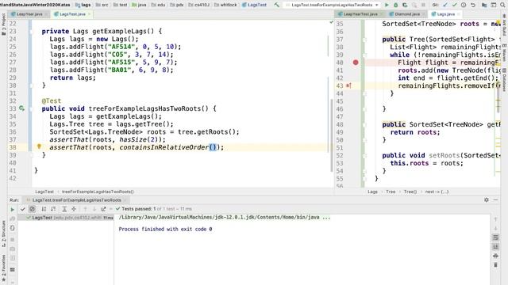Click the whitlock folder in navigation breadcrumb
The image size is (508, 285).
[225, 5]
